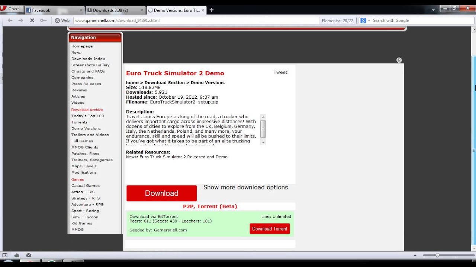
Task: Click the help question mark icon
Action: point(399,60)
